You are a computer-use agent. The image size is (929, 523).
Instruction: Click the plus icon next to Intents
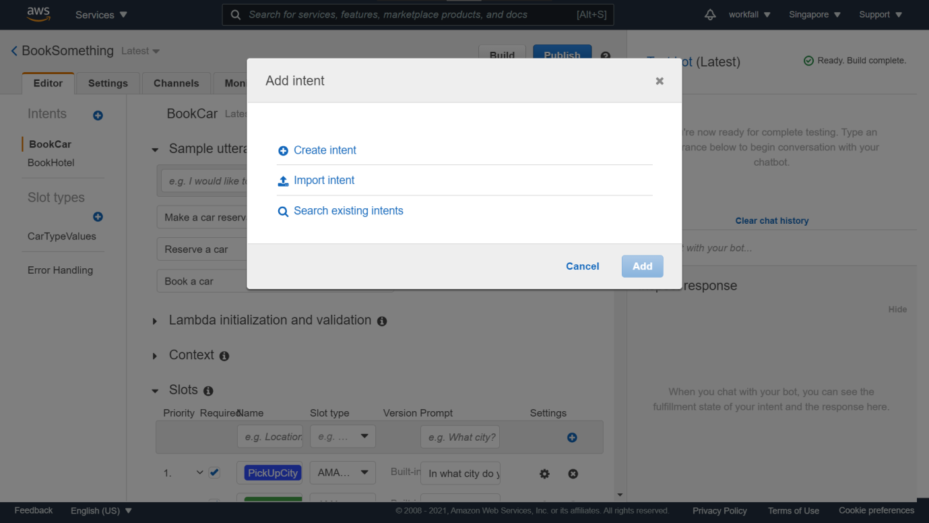coord(98,115)
